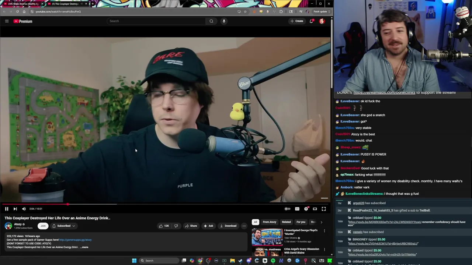472x265 pixels.
Task: Open options for Criss Angel video
Action: click(x=324, y=250)
